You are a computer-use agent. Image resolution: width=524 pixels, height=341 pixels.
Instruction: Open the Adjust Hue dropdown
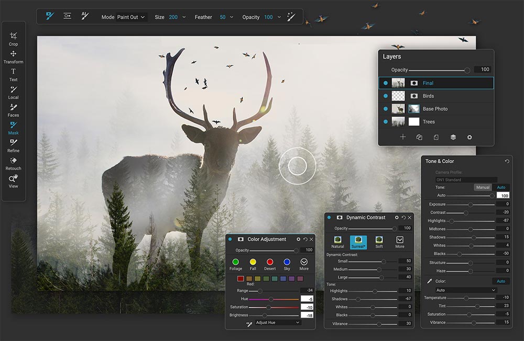277,323
